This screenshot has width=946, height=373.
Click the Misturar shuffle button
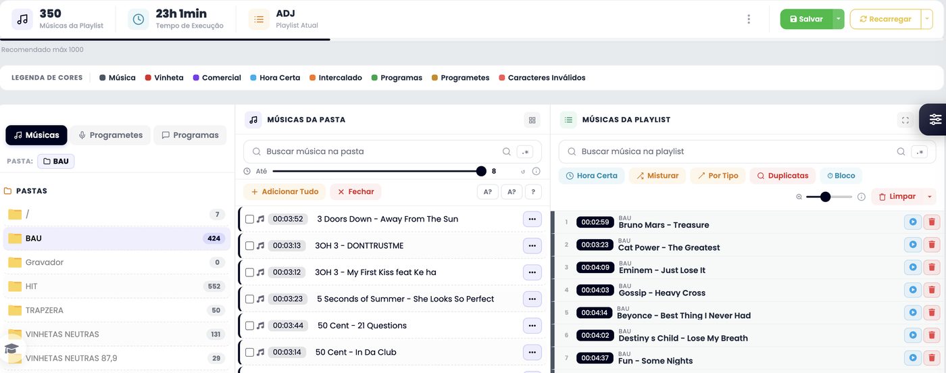click(657, 176)
